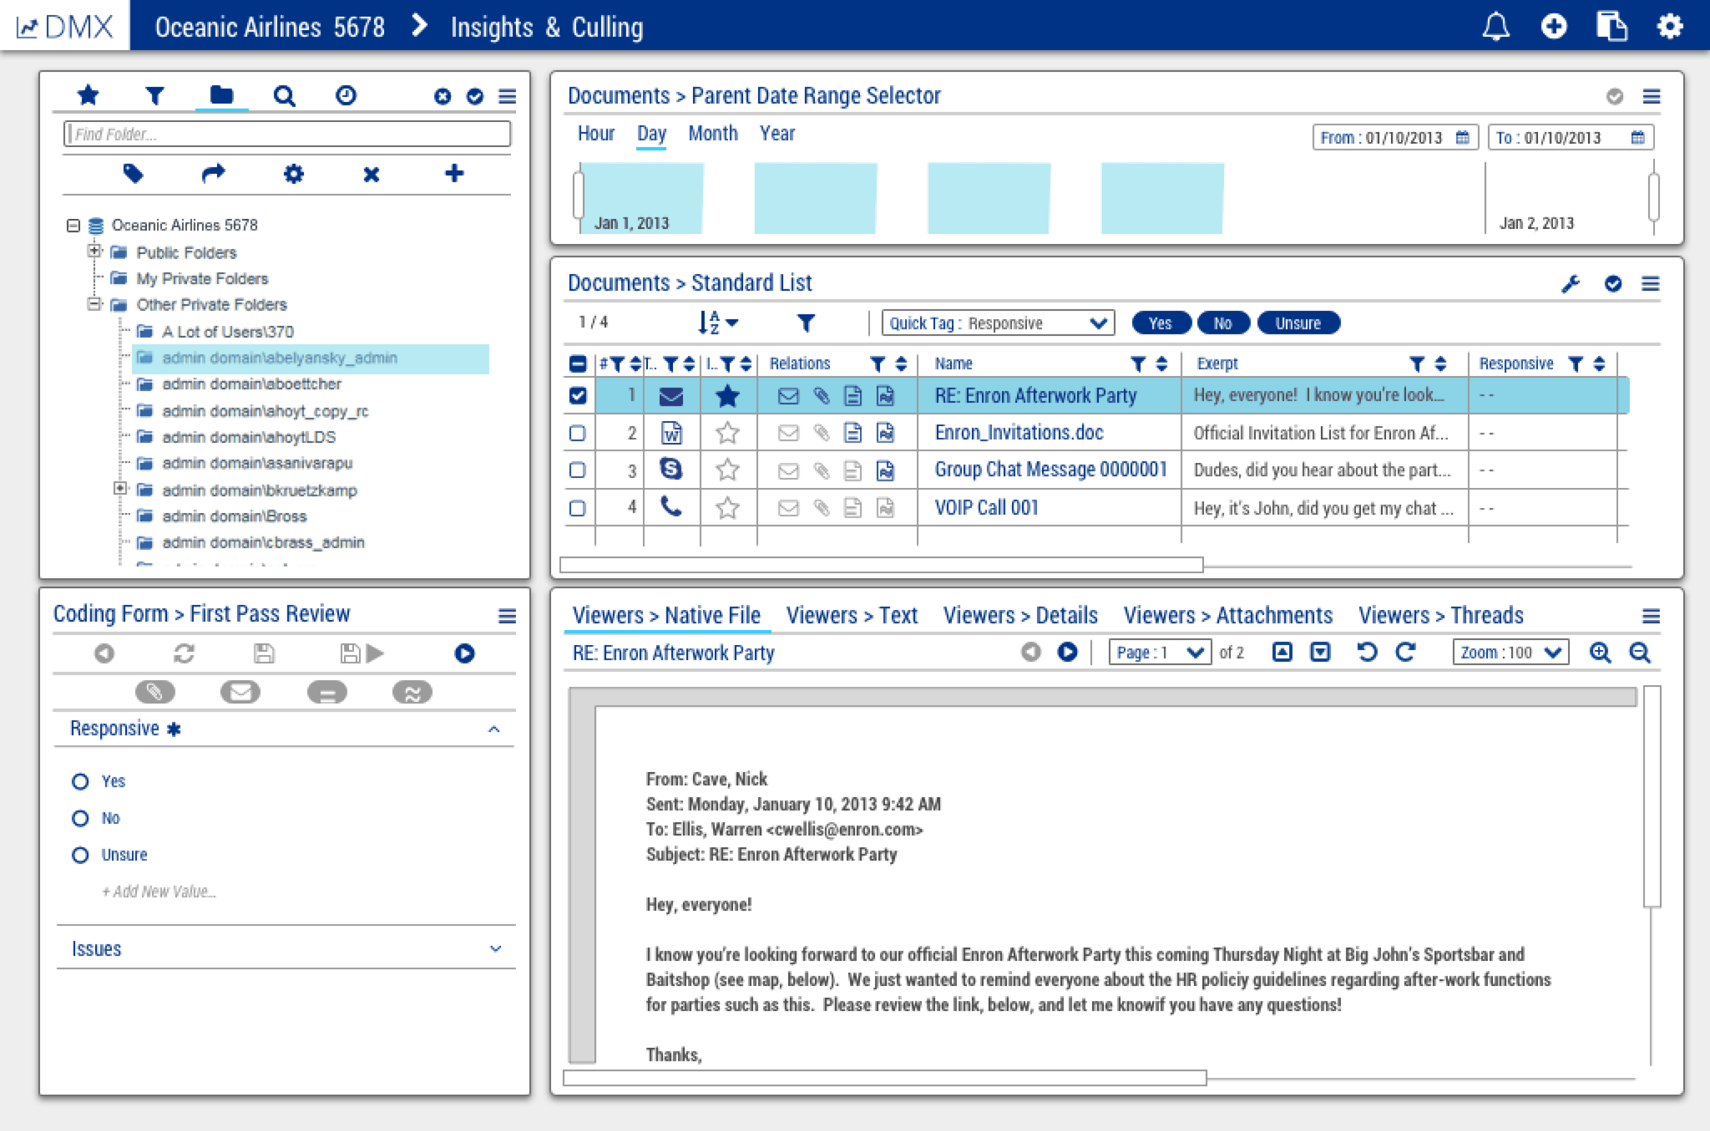Screen dimensions: 1710x1131
Task: Click the add folder plus icon
Action: coord(453,173)
